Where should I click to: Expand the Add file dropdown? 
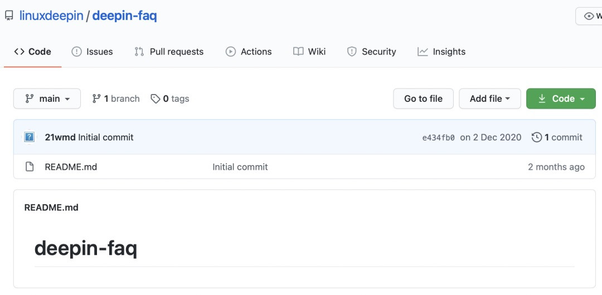(x=490, y=99)
